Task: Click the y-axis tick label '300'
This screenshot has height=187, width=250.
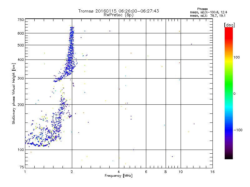Action: point(21,79)
